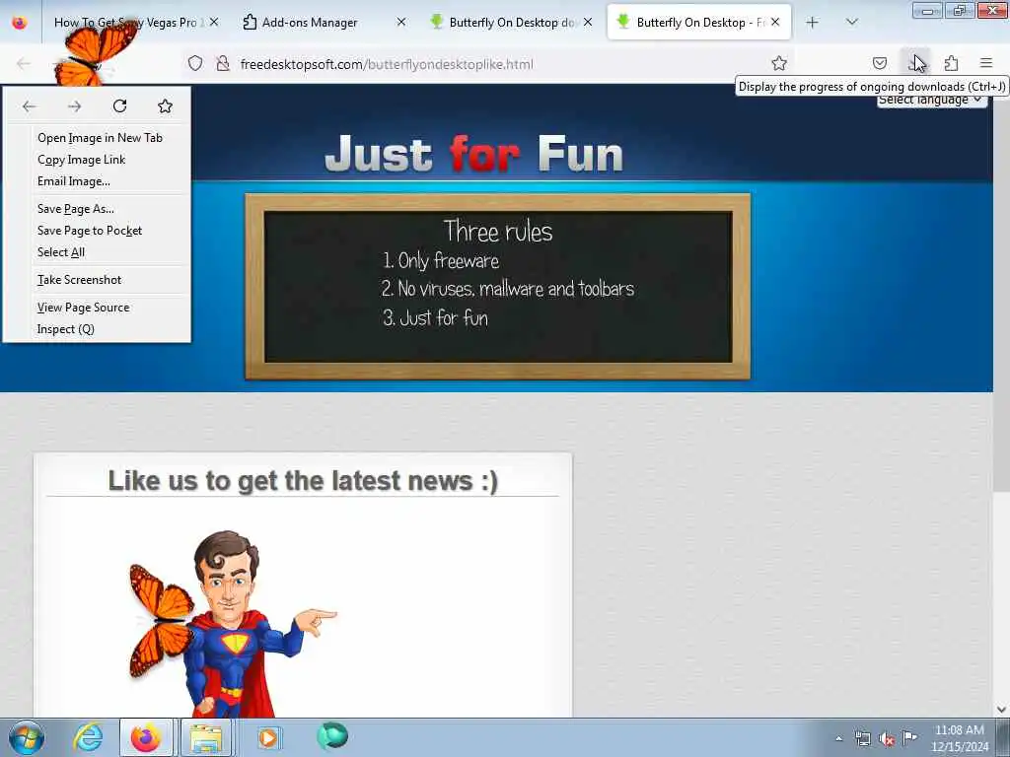The height and width of the screenshot is (757, 1010).
Task: Switch to the Add-ons Manager tab
Action: (309, 23)
